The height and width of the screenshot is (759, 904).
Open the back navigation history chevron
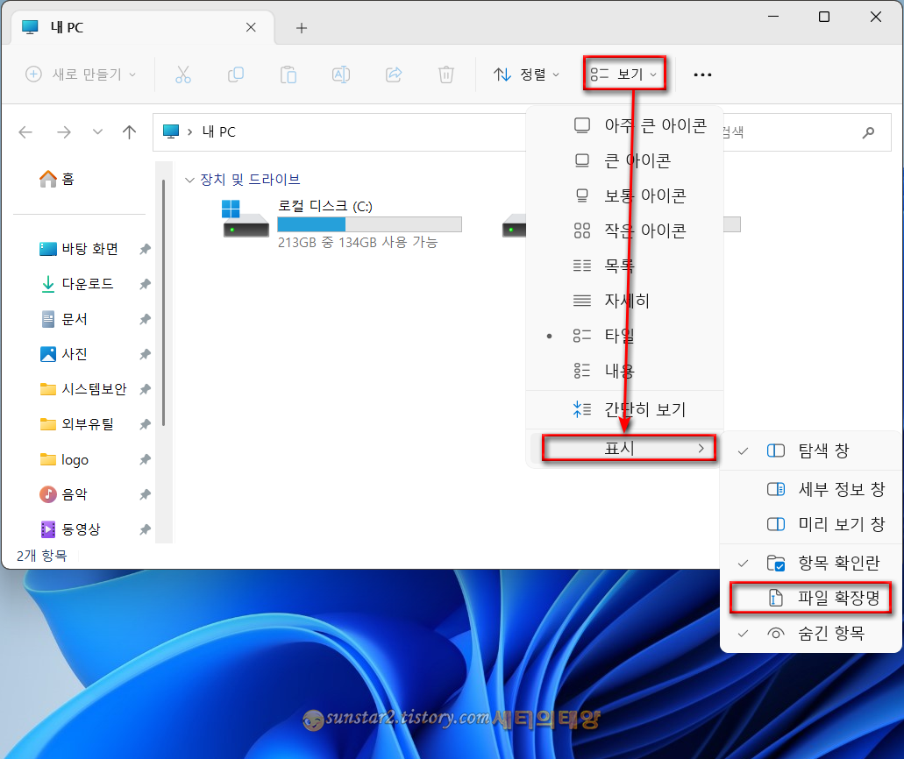click(96, 131)
